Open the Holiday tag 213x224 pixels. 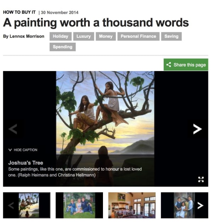pyautogui.click(x=60, y=36)
